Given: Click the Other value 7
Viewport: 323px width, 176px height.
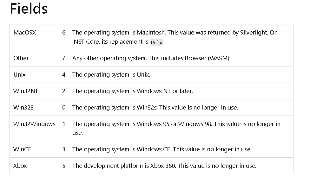Looking at the screenshot, I should (x=64, y=58).
